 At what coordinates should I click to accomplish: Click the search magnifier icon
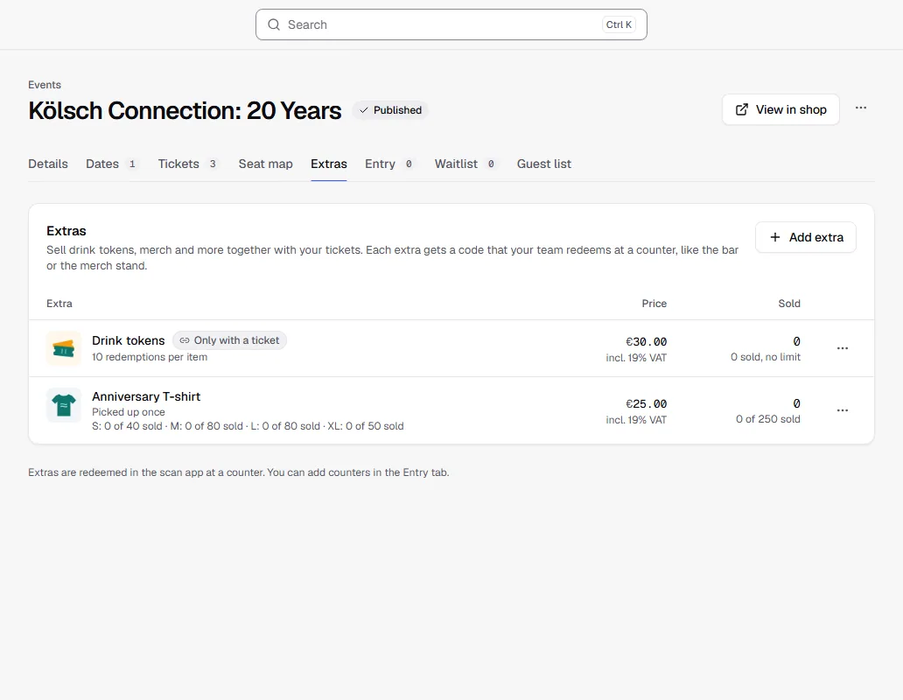pyautogui.click(x=274, y=24)
